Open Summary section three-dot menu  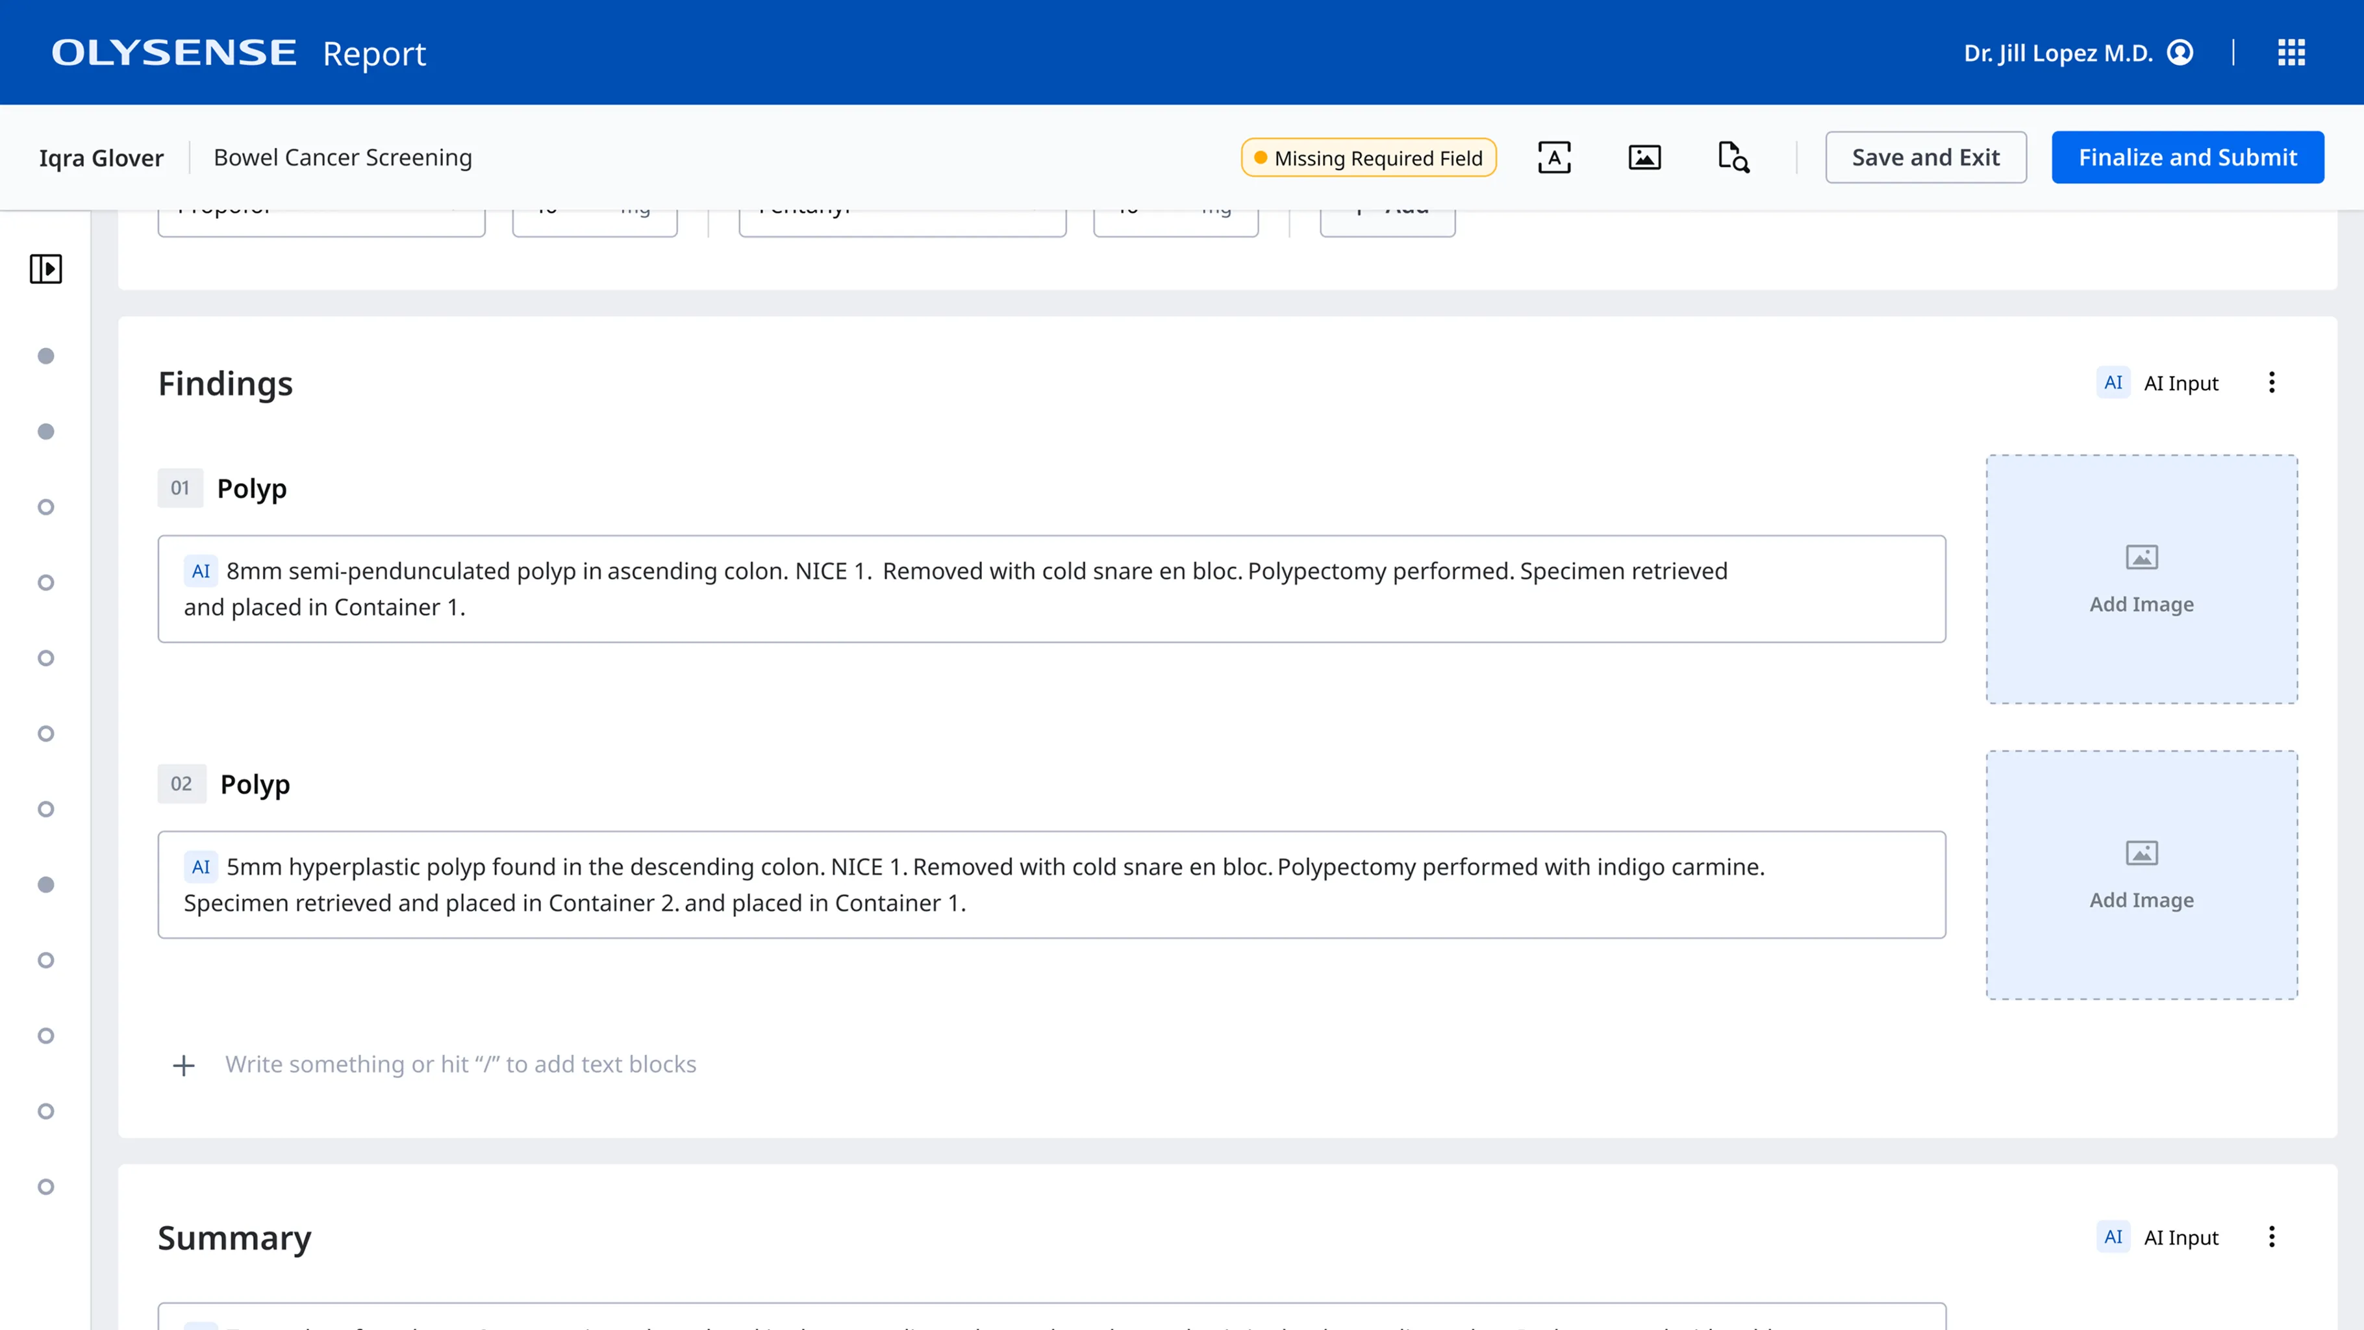click(x=2271, y=1237)
